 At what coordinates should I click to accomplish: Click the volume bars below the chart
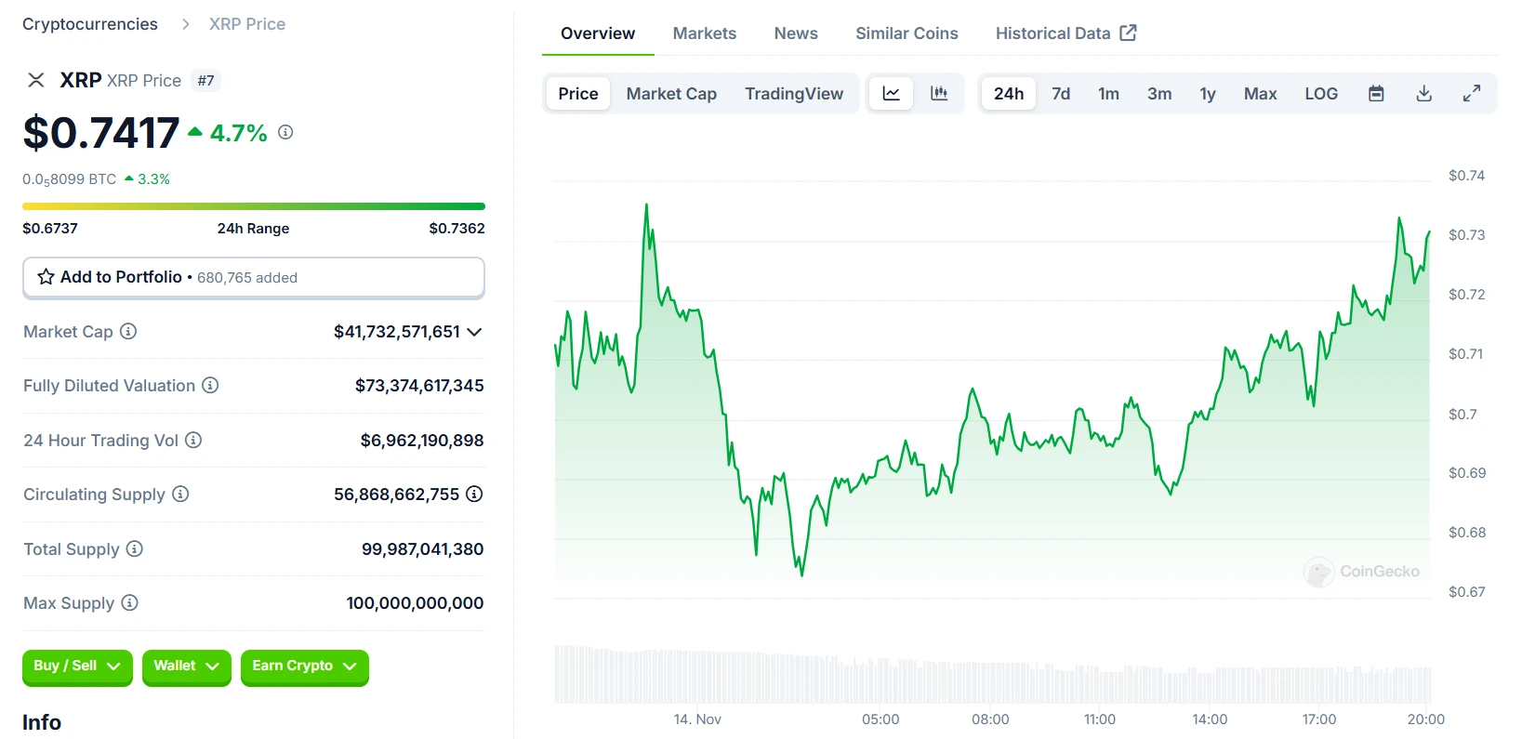click(x=992, y=674)
